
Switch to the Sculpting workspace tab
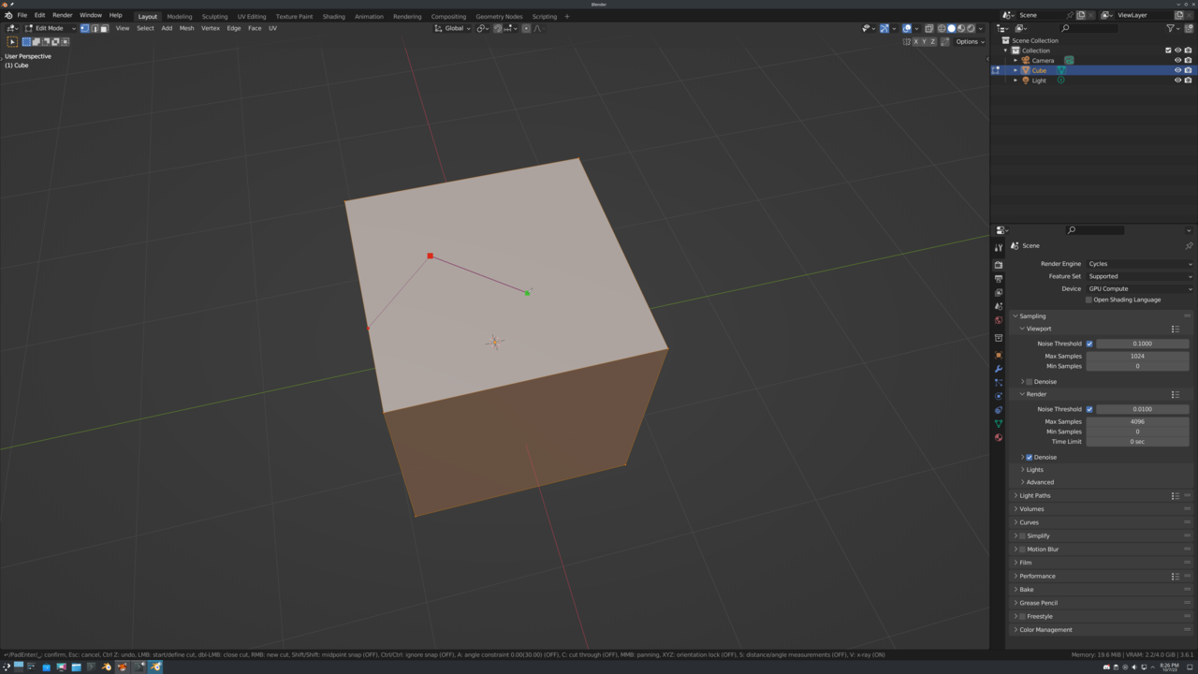[x=214, y=16]
